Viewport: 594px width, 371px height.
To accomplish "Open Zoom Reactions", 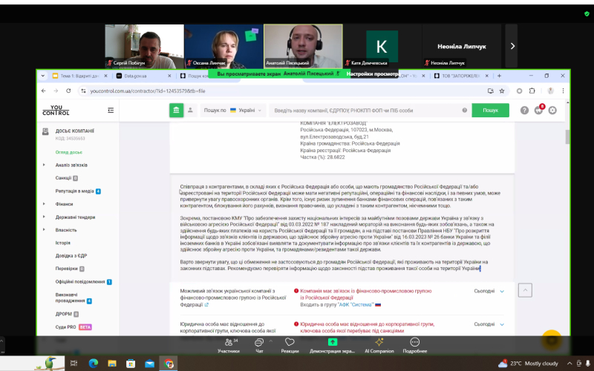I will (290, 345).
